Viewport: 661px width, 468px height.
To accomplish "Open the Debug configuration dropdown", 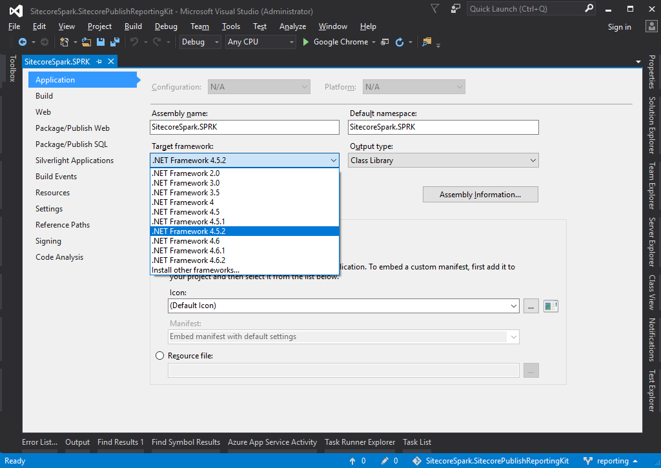I will tap(200, 42).
